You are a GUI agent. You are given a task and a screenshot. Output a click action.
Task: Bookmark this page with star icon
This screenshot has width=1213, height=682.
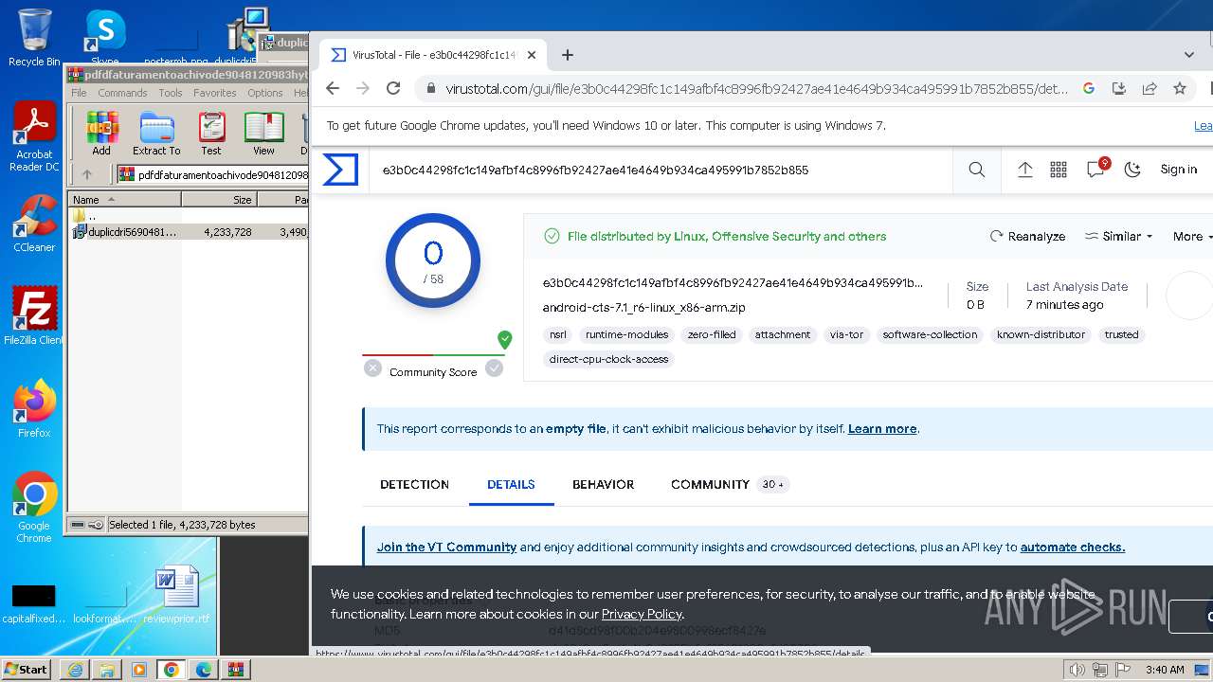(1180, 88)
